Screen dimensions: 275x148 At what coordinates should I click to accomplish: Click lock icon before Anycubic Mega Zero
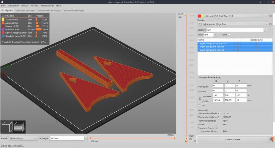(x=205, y=24)
